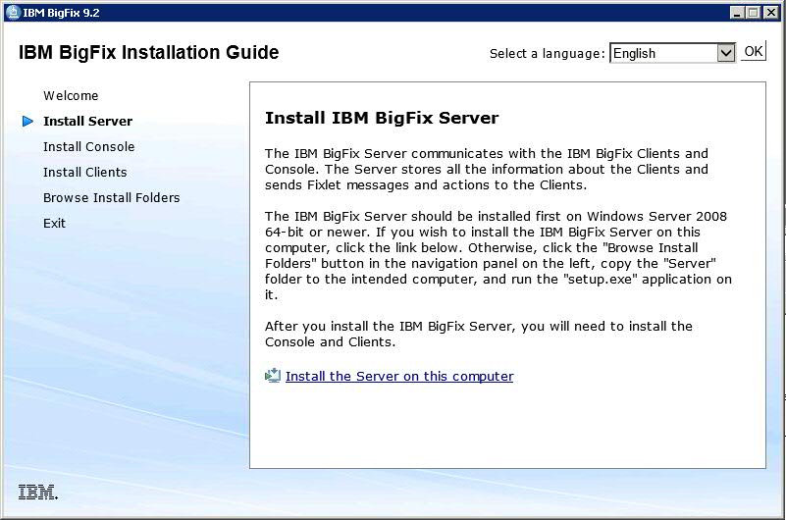Viewport: 786px width, 520px height.
Task: Choose Browse Install Folders
Action: 111,198
